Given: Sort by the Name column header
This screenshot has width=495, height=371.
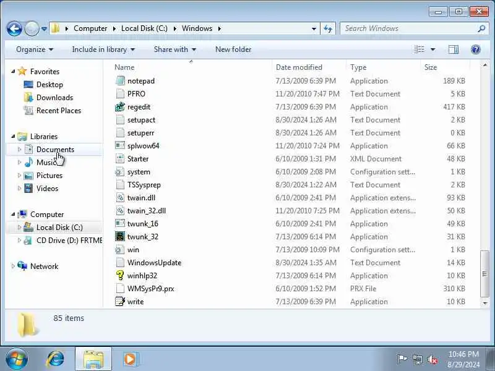Looking at the screenshot, I should tap(124, 67).
